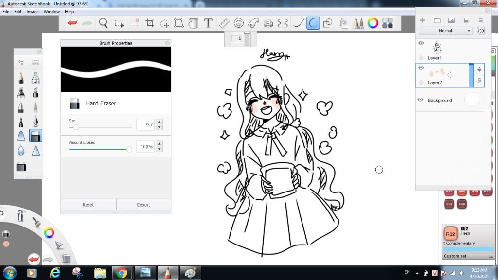Screen dimensions: 498x280
Task: Click the layer opacity 100 field
Action: coord(480,31)
